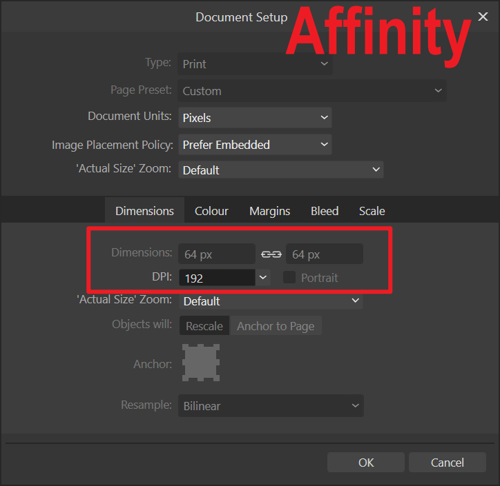
Task: Open the Margins tab
Action: coord(270,211)
